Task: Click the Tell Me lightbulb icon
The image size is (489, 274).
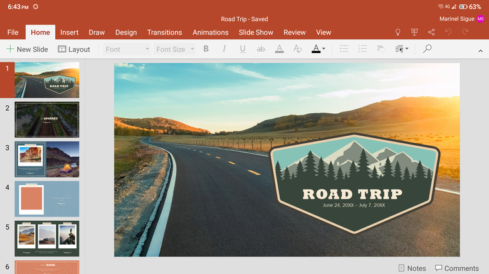Action: (x=397, y=32)
